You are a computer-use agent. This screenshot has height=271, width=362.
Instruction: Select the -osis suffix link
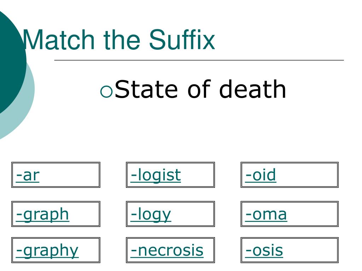pyautogui.click(x=264, y=251)
